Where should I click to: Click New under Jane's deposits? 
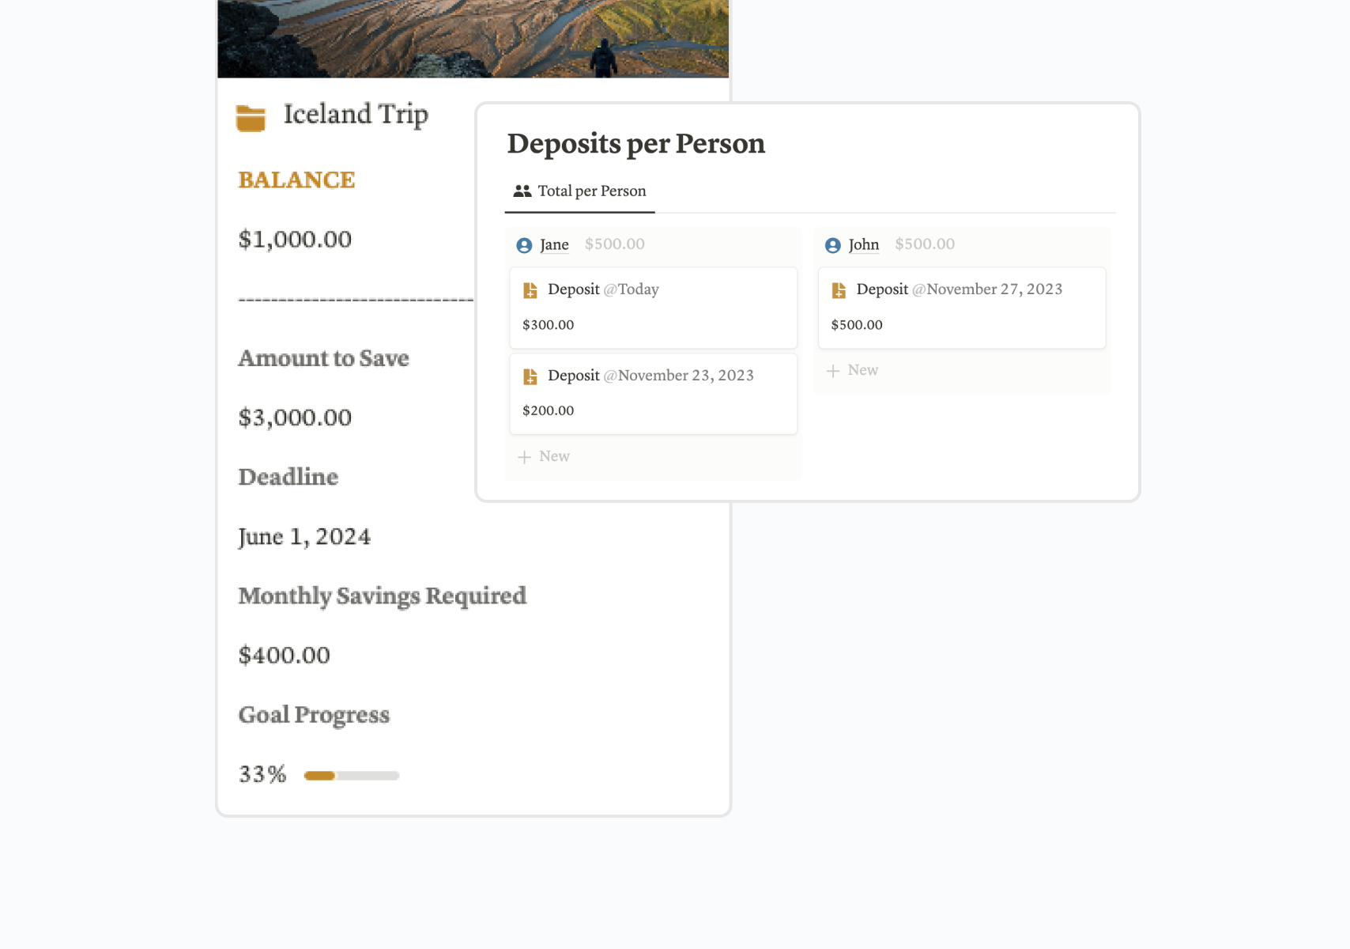pyautogui.click(x=554, y=456)
